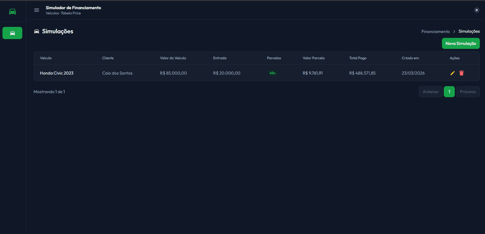Click the car icon beside Simulações heading

tap(37, 31)
